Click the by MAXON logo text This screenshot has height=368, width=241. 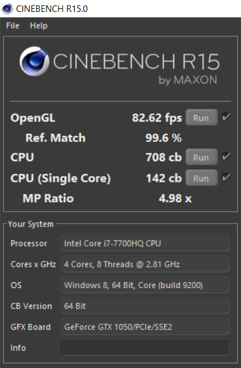tap(188, 81)
